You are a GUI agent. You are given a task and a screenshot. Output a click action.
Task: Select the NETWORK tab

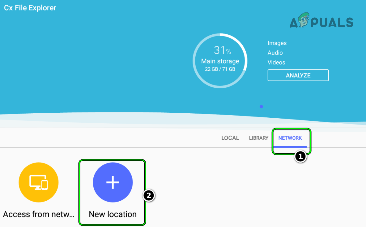tap(290, 138)
